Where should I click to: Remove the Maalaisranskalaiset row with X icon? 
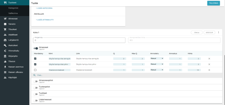[x=209, y=70]
